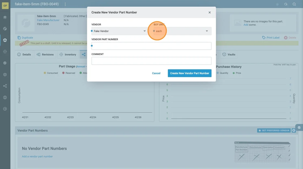This screenshot has height=169, width=303.
Task: Click the plus icon in Vendor Part Numbers
Action: 294,130
